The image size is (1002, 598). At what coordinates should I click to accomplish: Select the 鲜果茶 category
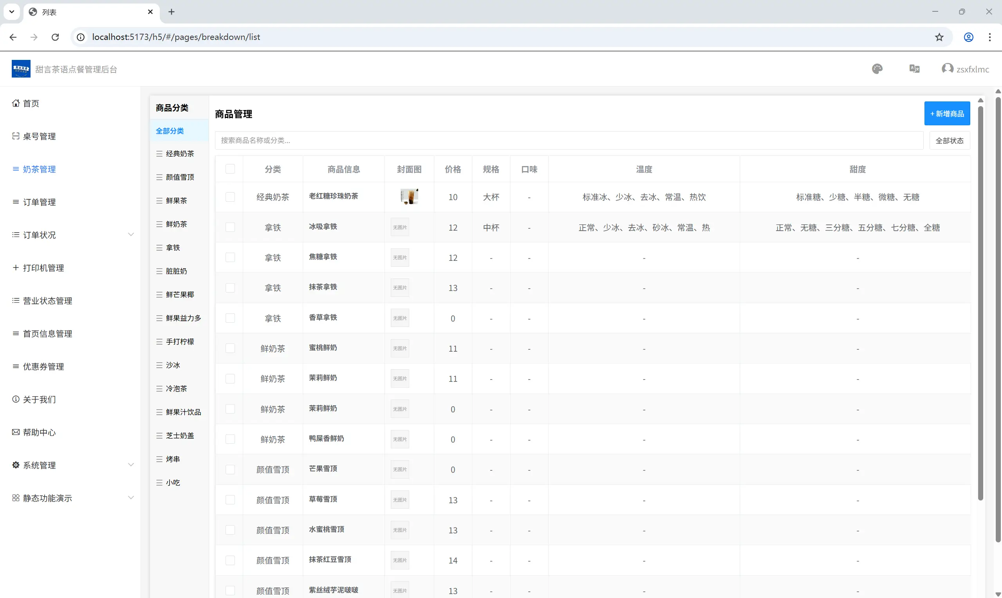pyautogui.click(x=177, y=200)
